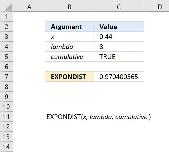Select row 7 header
The image size is (169, 152).
click(7, 77)
